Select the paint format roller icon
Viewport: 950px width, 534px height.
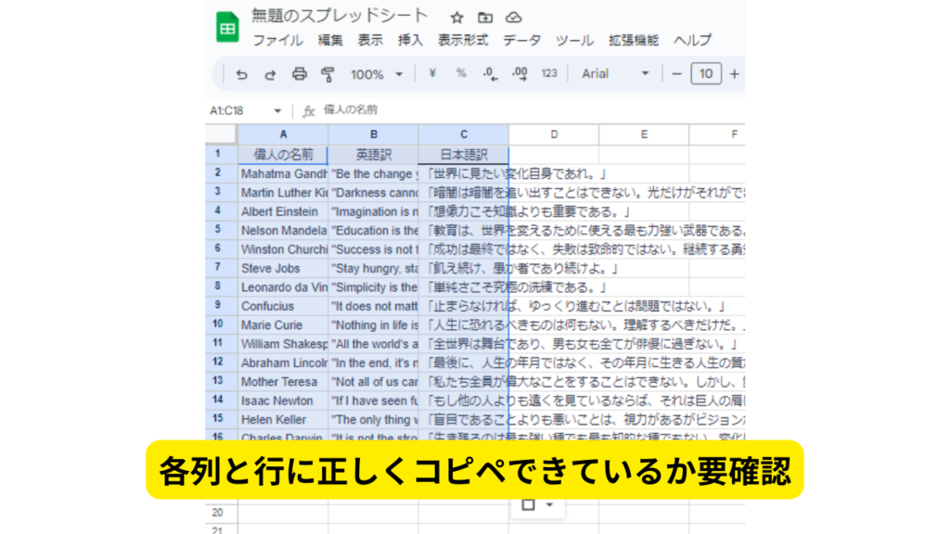327,74
